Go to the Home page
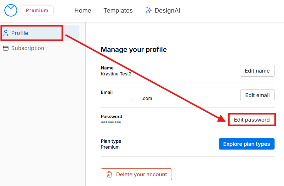The width and height of the screenshot is (284, 186). (82, 10)
